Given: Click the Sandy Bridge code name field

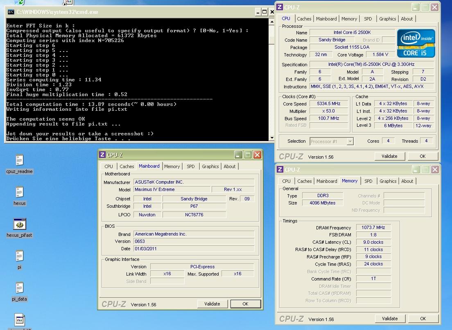Looking at the screenshot, I should (332, 40).
